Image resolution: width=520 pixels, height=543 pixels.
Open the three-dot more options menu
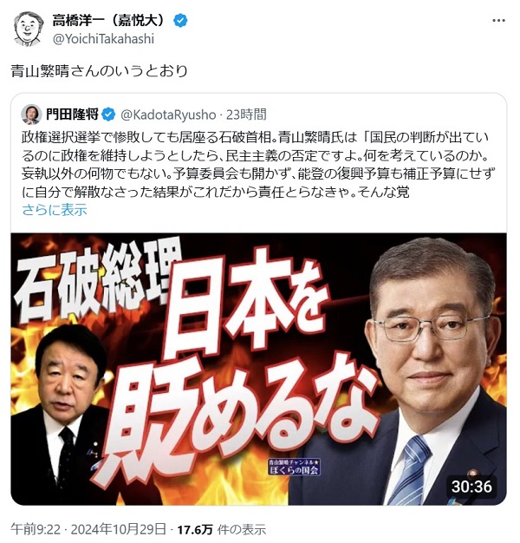[498, 21]
